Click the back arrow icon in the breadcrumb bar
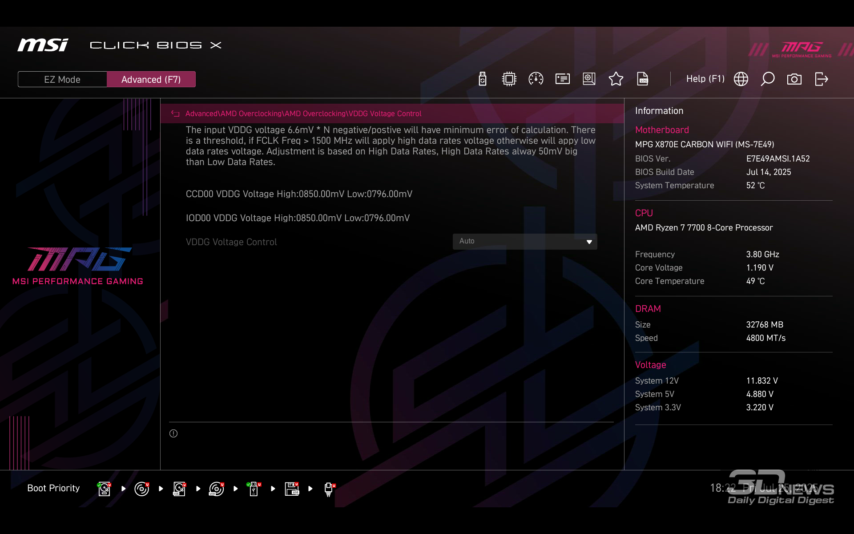The image size is (854, 534). point(175,114)
